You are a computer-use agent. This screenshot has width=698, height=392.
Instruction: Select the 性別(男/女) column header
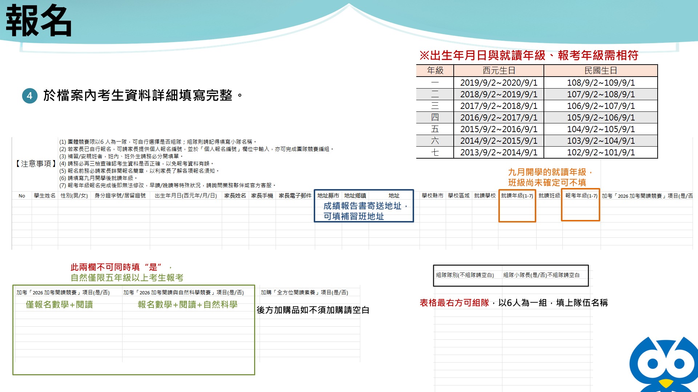(74, 196)
